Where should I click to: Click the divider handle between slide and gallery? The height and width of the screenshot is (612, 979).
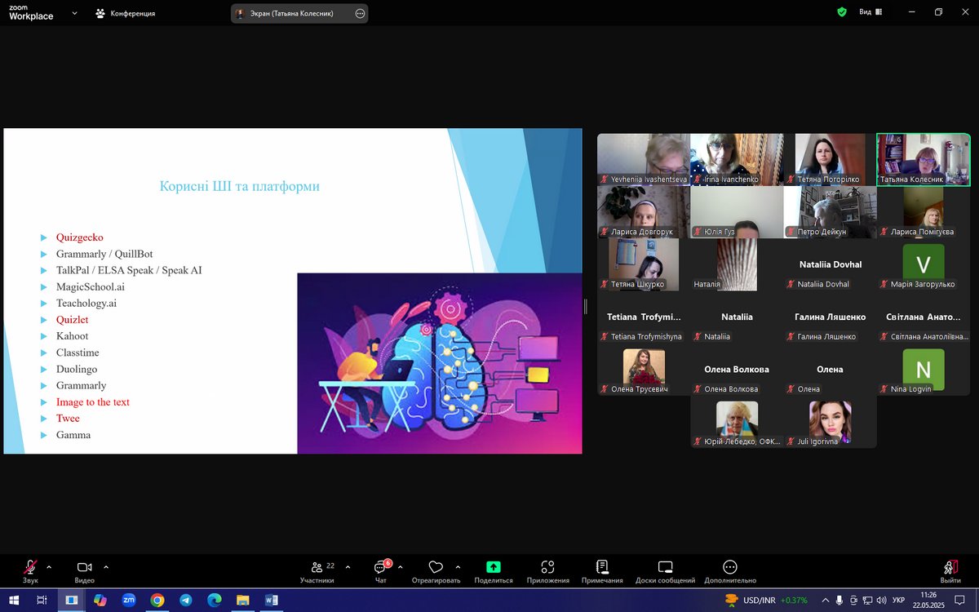point(585,306)
